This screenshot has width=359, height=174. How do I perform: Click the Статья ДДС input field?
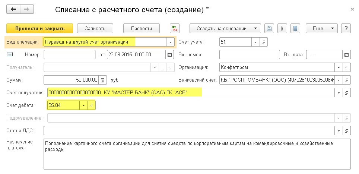[x=189, y=131]
